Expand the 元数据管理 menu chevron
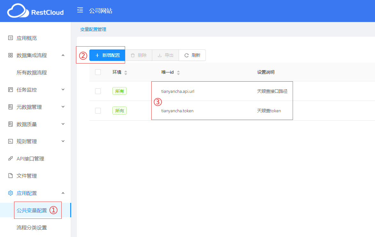The height and width of the screenshot is (237, 375). click(x=63, y=107)
